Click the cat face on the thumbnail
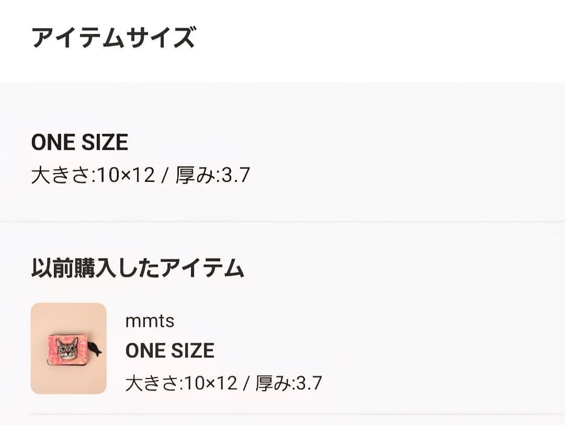565x425 pixels. (67, 349)
